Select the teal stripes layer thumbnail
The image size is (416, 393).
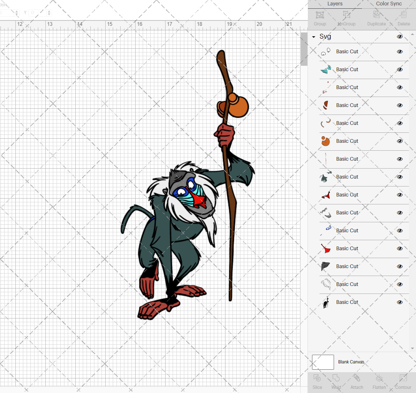[326, 69]
